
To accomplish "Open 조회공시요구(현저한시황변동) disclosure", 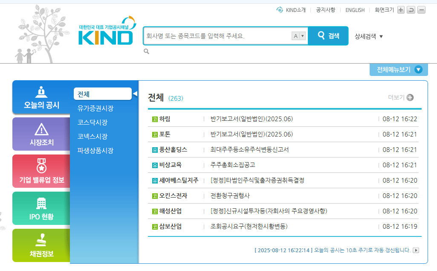I will click(249, 226).
